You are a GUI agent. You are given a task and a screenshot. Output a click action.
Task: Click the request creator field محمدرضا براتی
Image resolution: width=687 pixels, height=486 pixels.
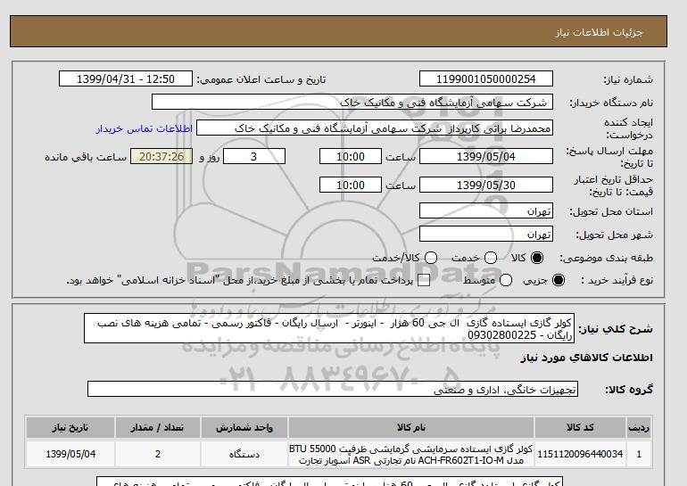click(375, 128)
